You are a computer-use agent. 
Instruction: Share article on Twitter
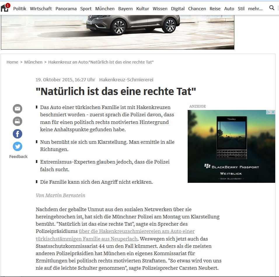click(18, 146)
